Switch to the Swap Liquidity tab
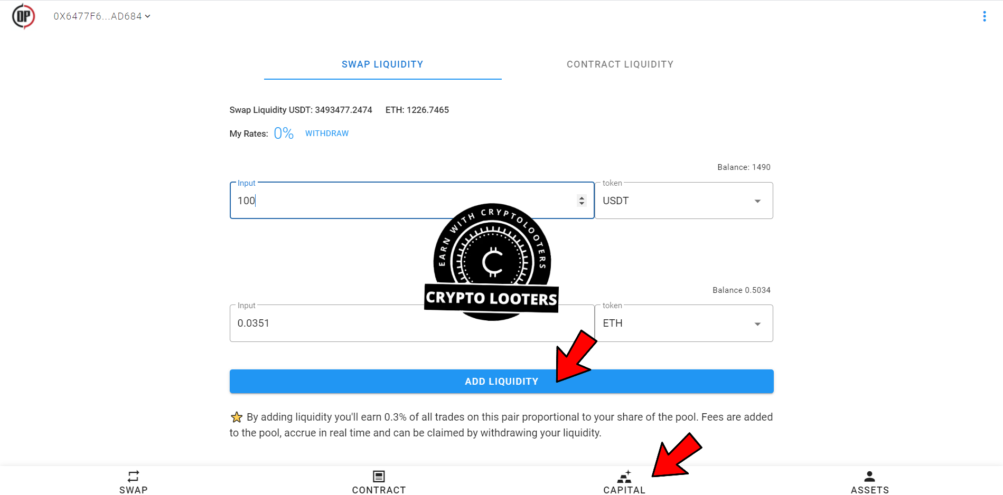Screen dimensions: 1003x495 pyautogui.click(x=382, y=64)
